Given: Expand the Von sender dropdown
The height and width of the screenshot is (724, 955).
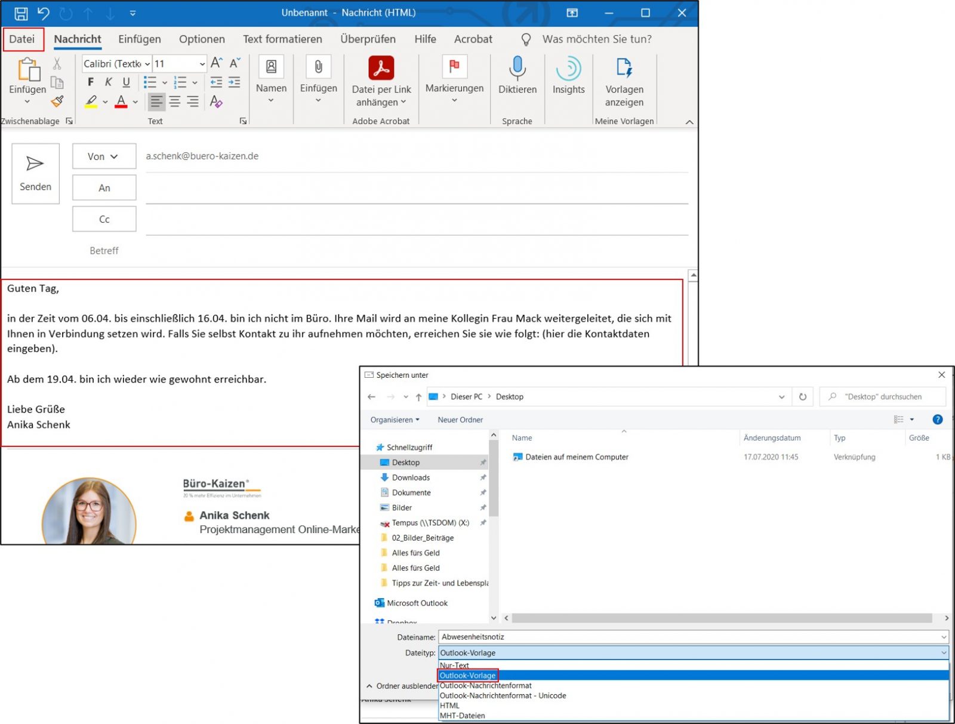Looking at the screenshot, I should pyautogui.click(x=104, y=156).
